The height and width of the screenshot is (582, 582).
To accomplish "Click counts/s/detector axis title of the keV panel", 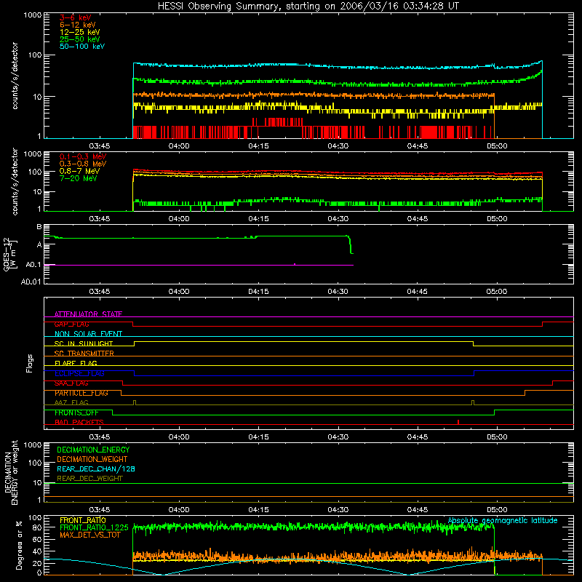I will (x=15, y=76).
